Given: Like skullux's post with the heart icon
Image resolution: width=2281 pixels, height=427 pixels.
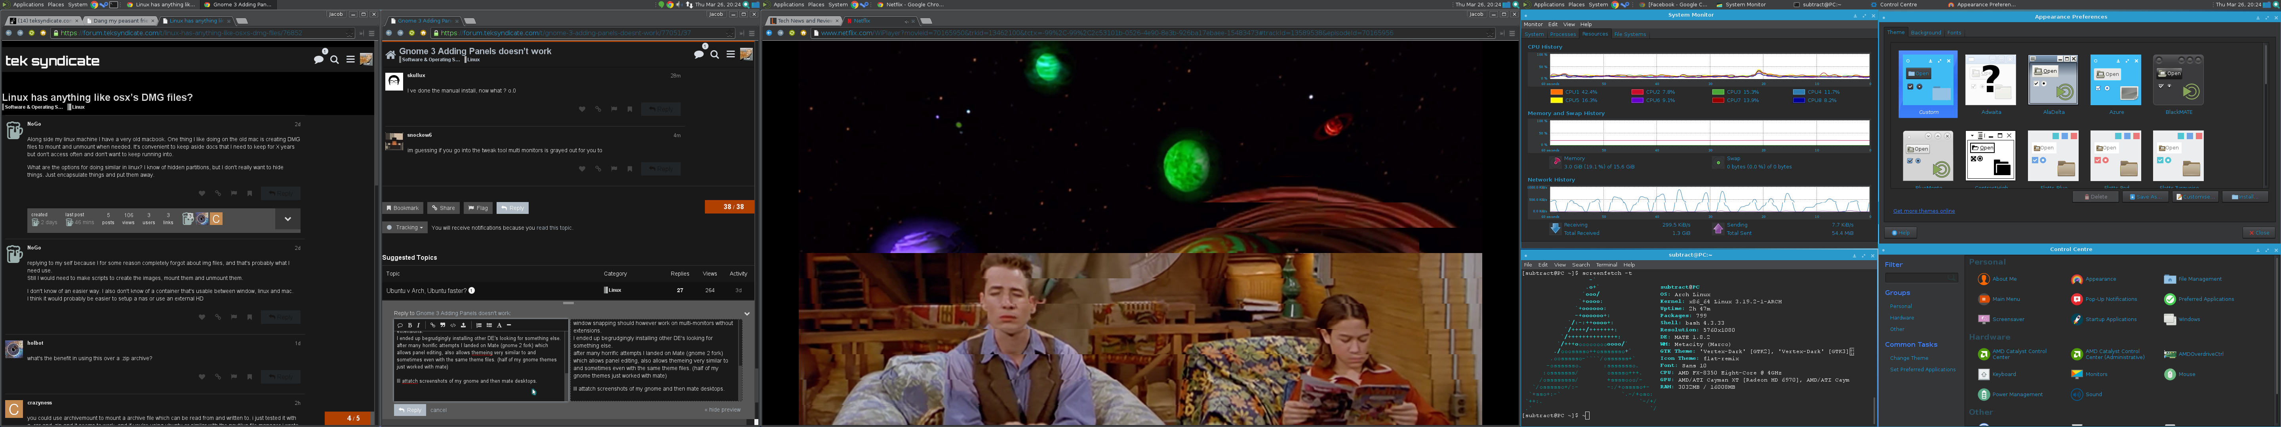Looking at the screenshot, I should click(582, 110).
